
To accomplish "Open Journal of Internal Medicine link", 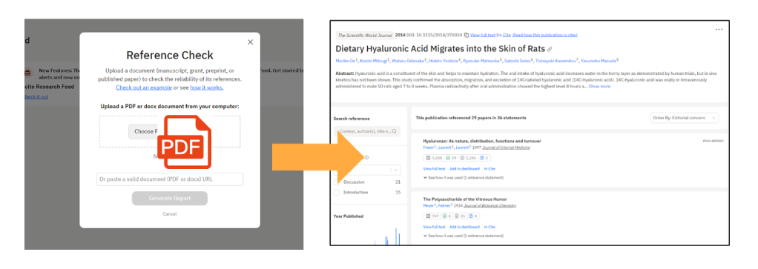I will point(505,147).
